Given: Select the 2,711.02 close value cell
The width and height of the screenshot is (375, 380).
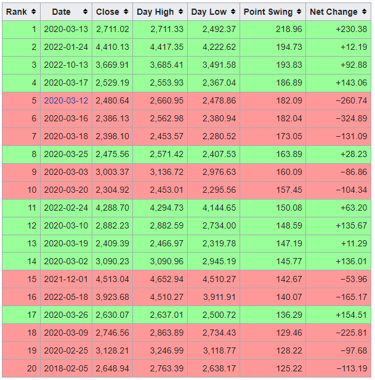Looking at the screenshot, I should [112, 29].
